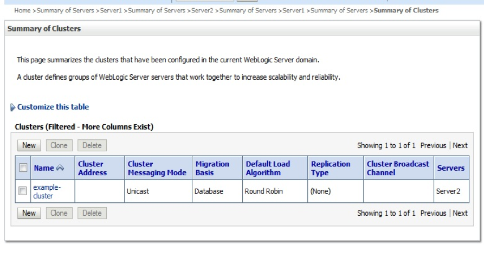Expand the Customize this table triangle
Viewport: 484px width, 257px height.
(x=12, y=107)
